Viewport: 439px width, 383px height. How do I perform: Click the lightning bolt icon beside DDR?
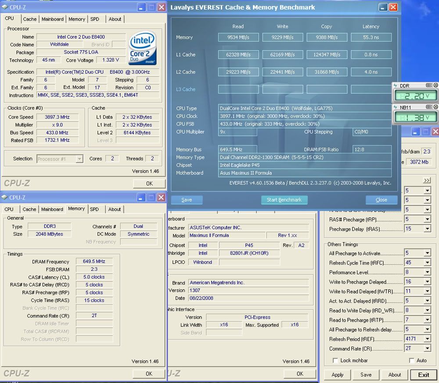(x=396, y=85)
